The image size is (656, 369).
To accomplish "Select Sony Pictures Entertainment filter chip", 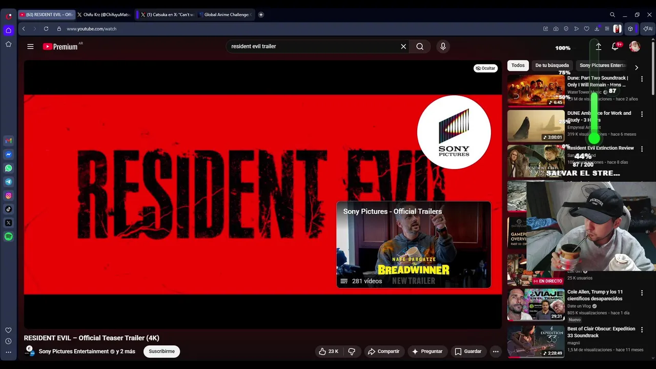I will coord(603,66).
